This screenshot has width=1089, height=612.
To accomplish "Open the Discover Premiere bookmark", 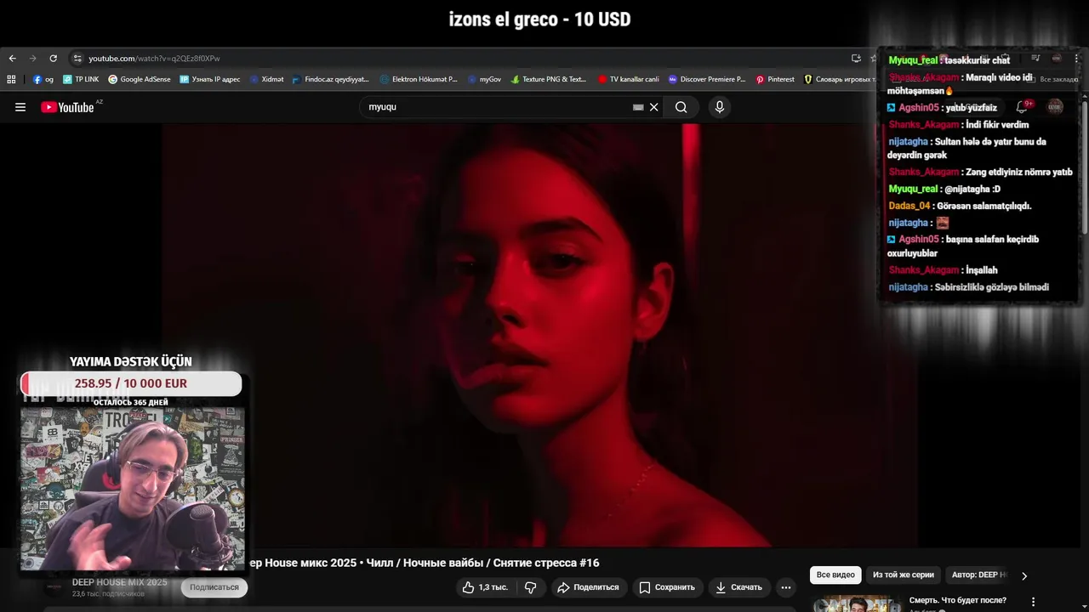I will point(707,79).
